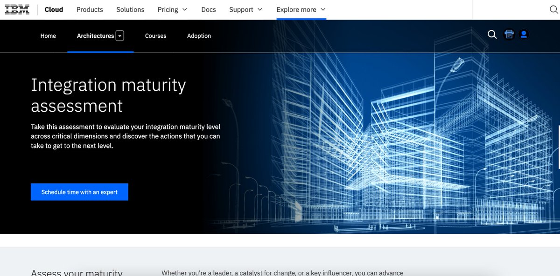This screenshot has width=560, height=276.
Task: Open the user profile avatar icon
Action: pyautogui.click(x=524, y=34)
